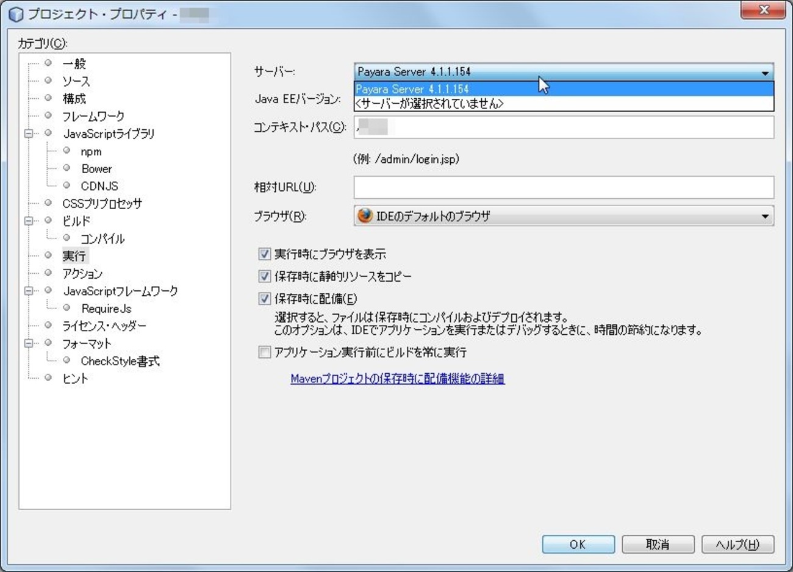Image resolution: width=793 pixels, height=572 pixels.
Task: Select the ヒント category
Action: click(75, 378)
